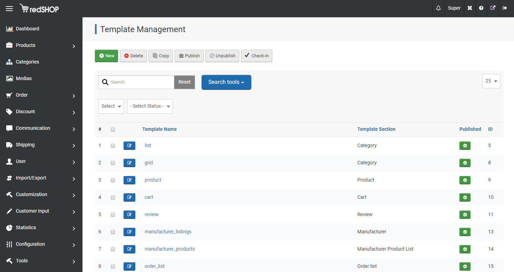Image resolution: width=514 pixels, height=272 pixels.
Task: Open the Select section dropdown filter
Action: coord(111,106)
